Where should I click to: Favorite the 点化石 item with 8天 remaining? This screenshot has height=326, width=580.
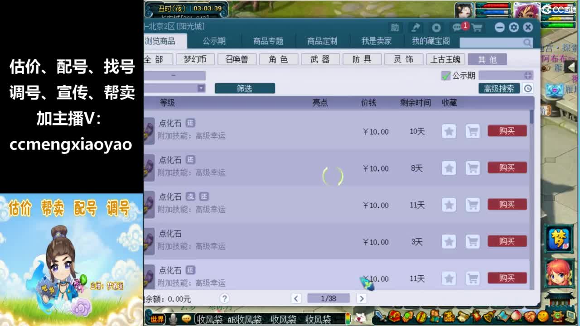pyautogui.click(x=449, y=168)
